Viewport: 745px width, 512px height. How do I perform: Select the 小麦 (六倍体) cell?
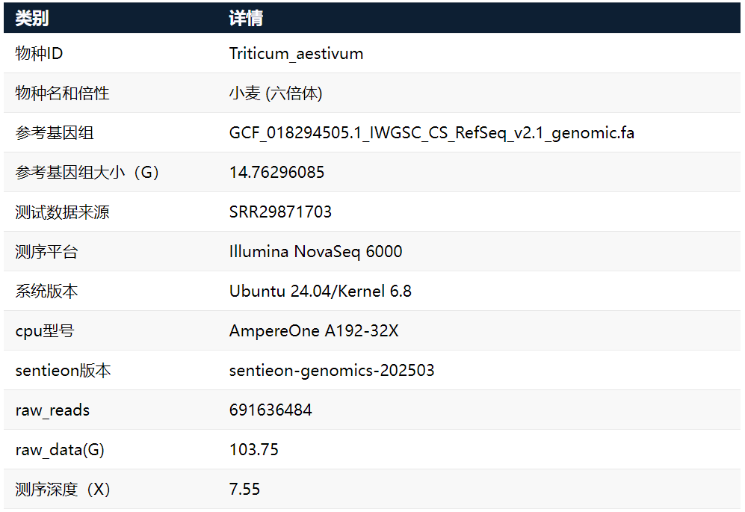click(x=276, y=93)
